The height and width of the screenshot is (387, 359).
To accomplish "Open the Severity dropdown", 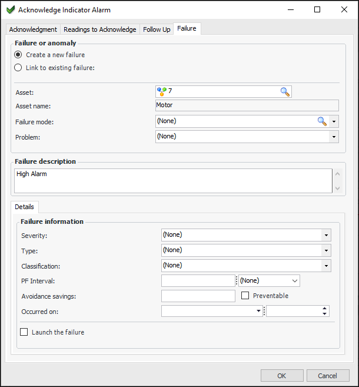I will (325, 235).
